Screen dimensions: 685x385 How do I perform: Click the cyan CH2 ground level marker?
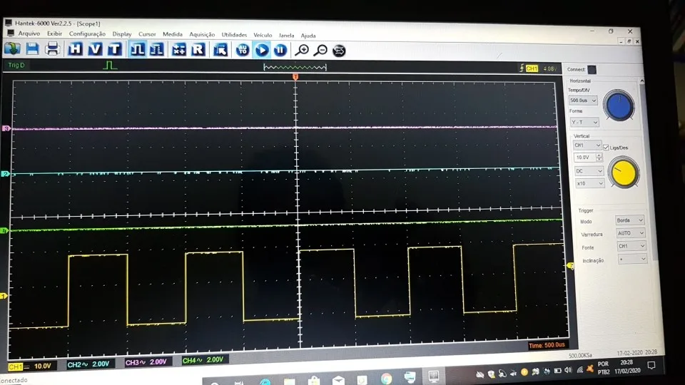5,174
